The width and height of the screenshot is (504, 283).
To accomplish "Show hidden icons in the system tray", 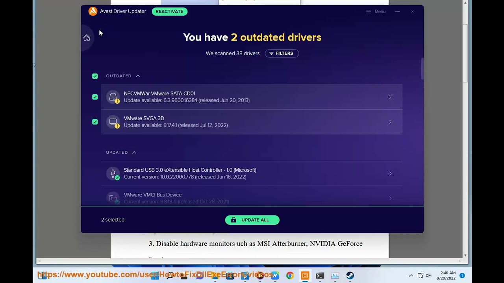I will coord(411,276).
